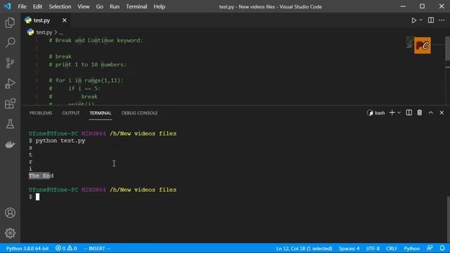Select Python language mode in status bar
Image resolution: width=450 pixels, height=253 pixels.
[x=411, y=248]
